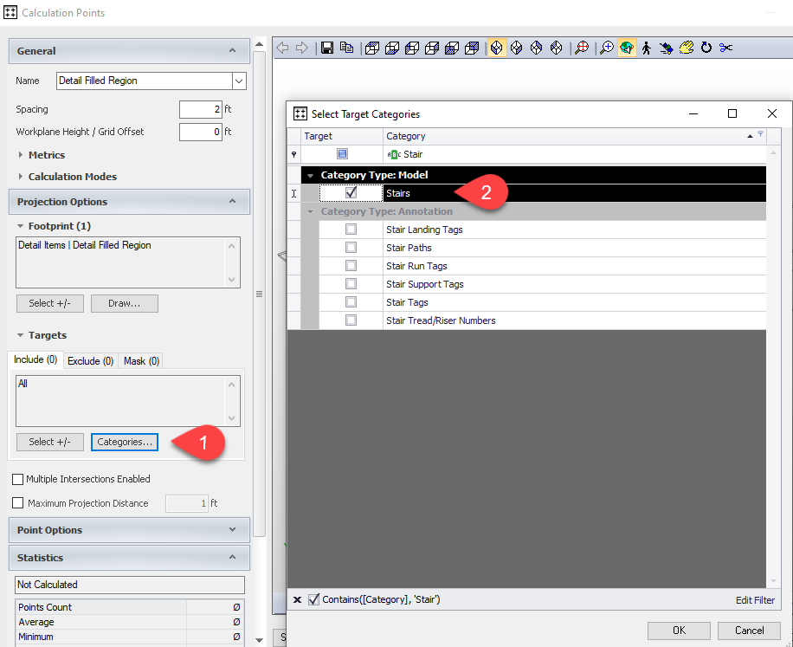Click the scissors section cut icon

(x=725, y=48)
